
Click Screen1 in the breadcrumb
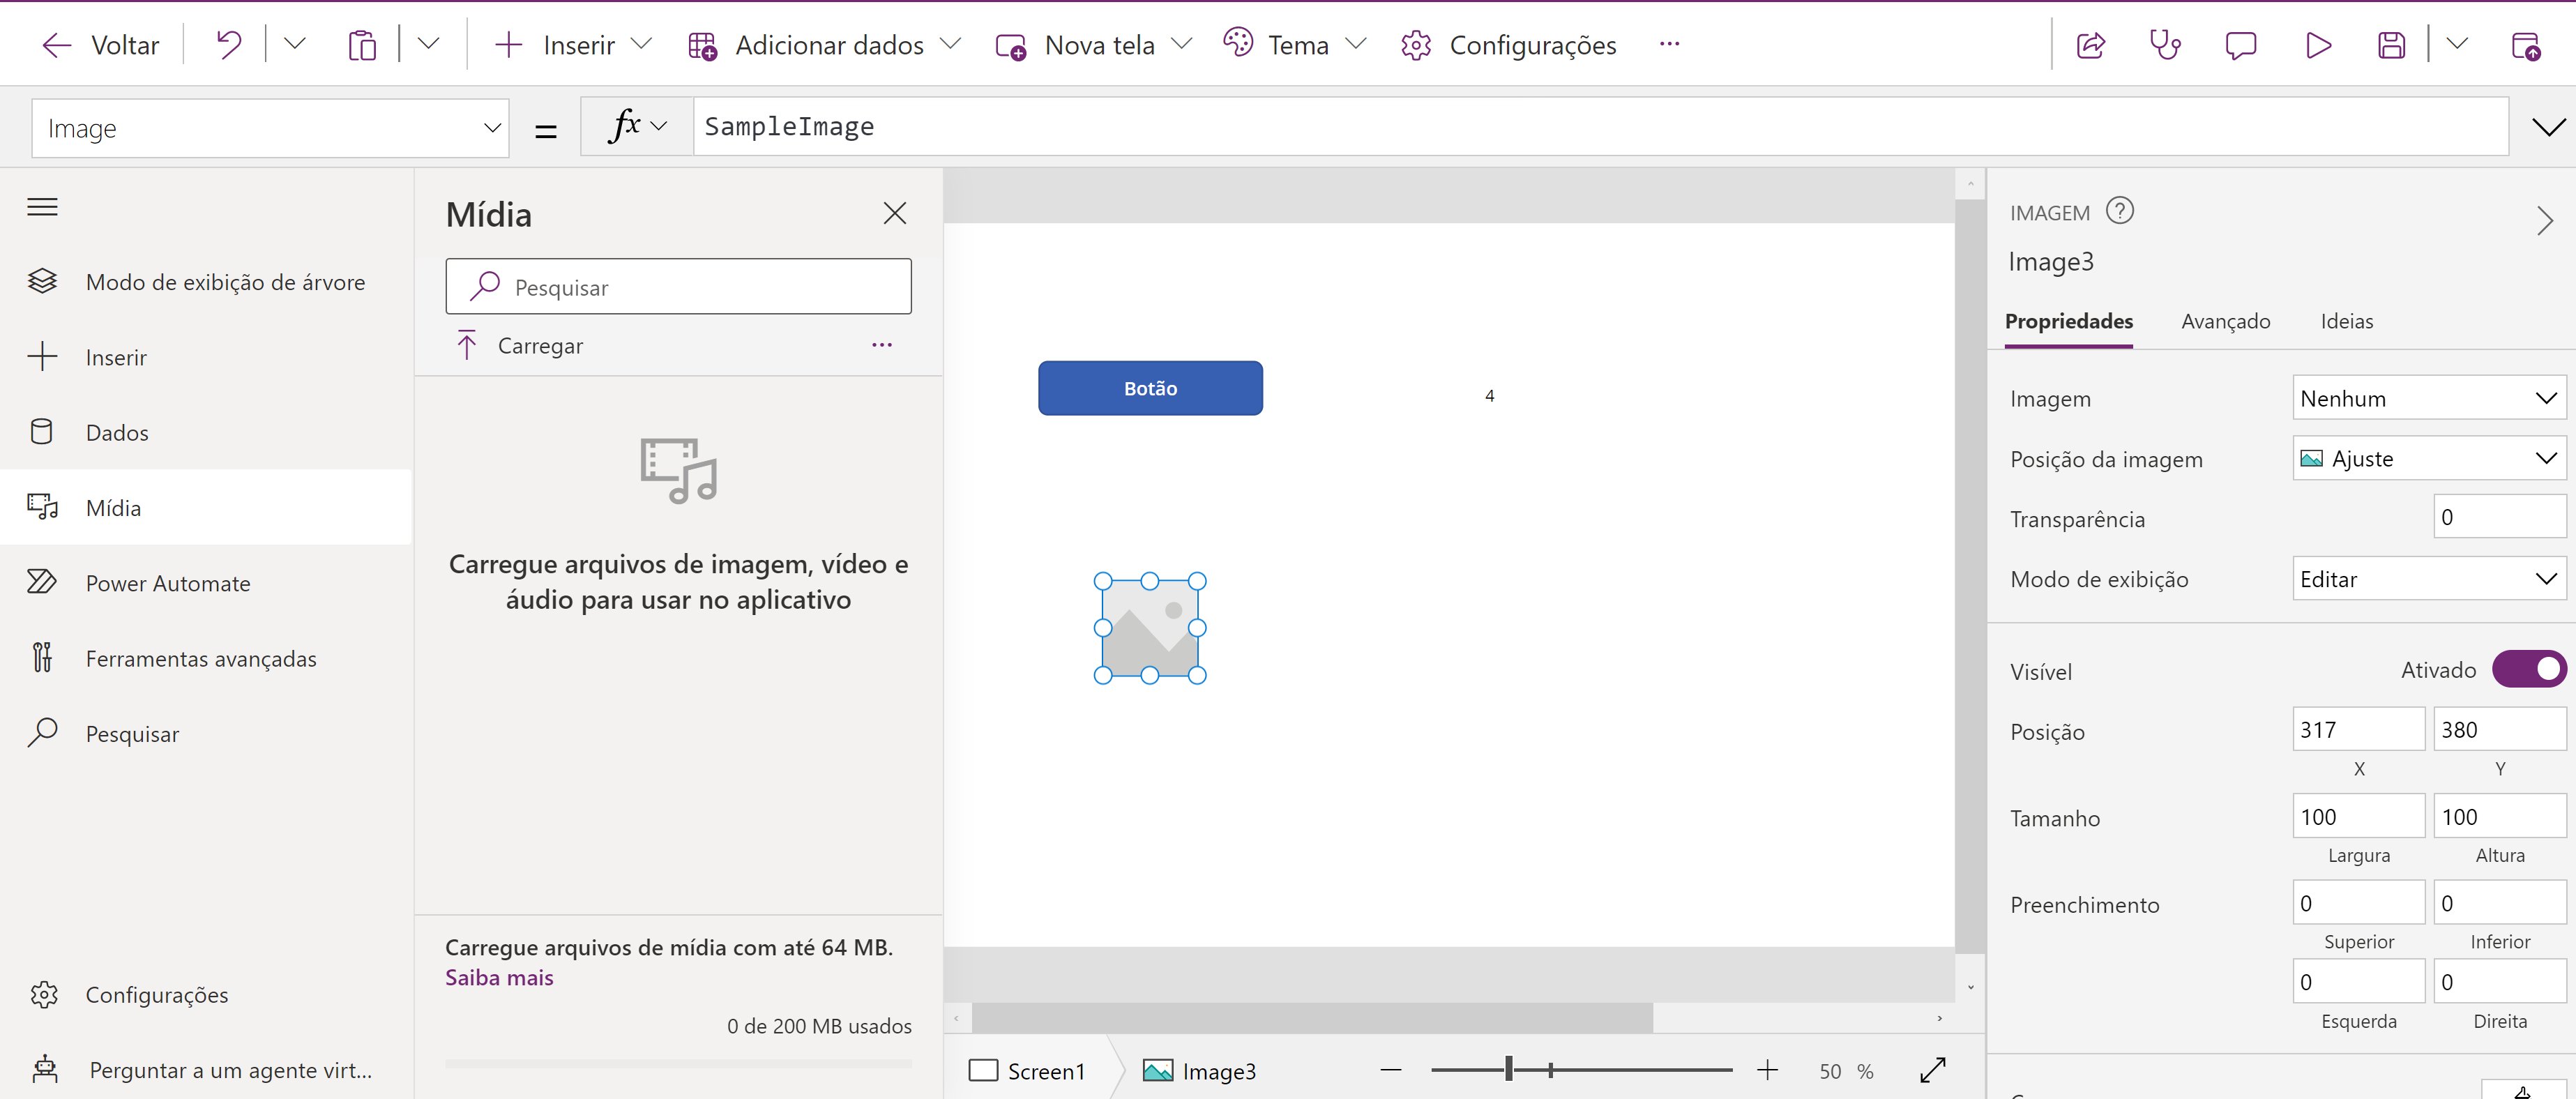(1028, 1070)
